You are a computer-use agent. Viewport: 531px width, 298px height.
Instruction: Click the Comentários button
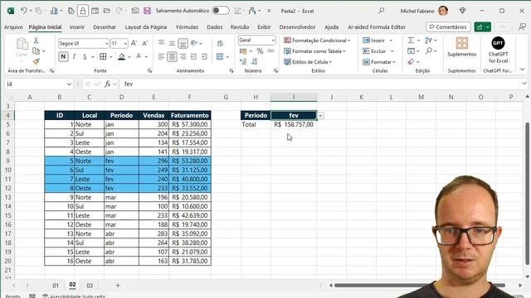(x=448, y=27)
